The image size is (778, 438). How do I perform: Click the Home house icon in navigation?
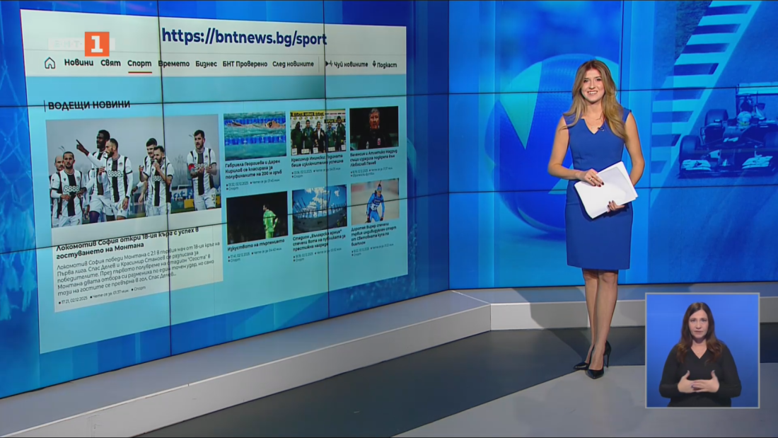pyautogui.click(x=50, y=63)
